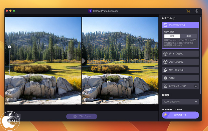Choose 高速 model effect
The width and height of the screenshot is (208, 131).
tap(188, 36)
